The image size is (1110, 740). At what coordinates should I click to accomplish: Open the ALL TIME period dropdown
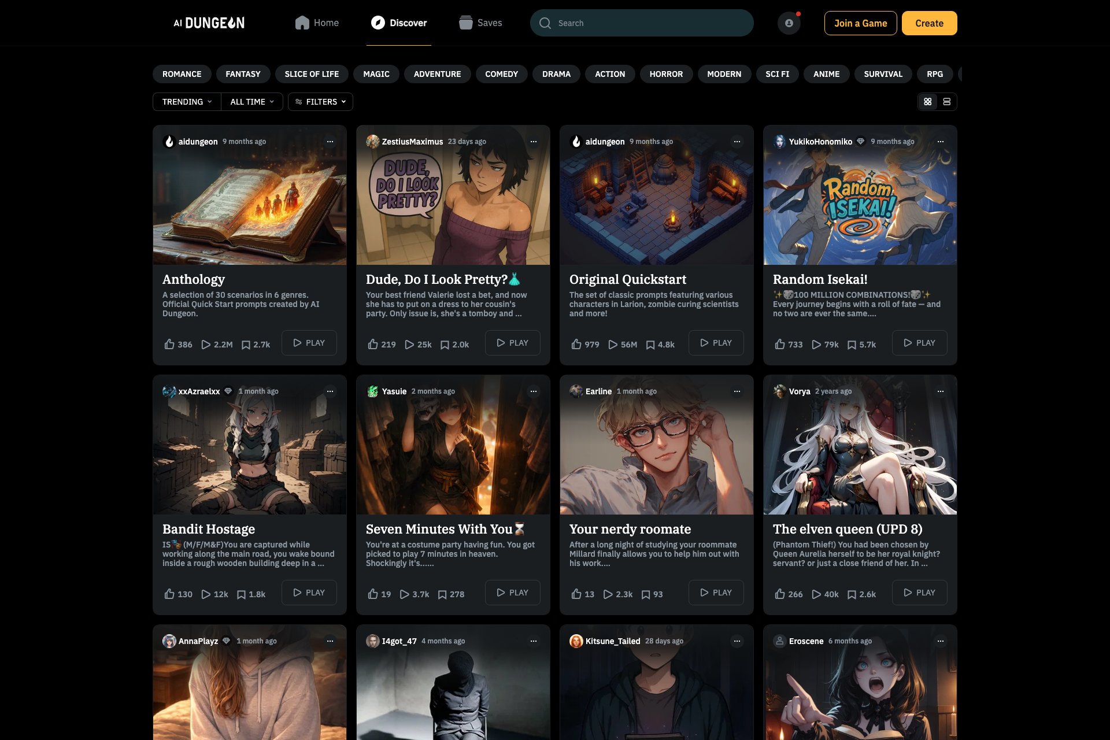252,102
